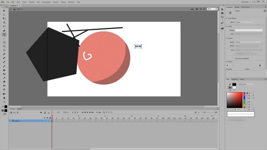Delete the selected timeline layer
The height and width of the screenshot is (150, 267).
point(18,112)
